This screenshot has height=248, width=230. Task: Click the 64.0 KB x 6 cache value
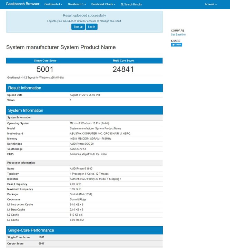tap(77, 205)
